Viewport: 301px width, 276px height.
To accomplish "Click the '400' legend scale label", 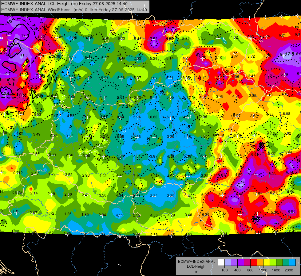I will (237, 270).
